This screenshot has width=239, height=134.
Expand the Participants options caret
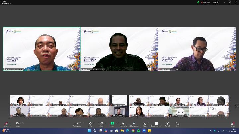coord(84,123)
